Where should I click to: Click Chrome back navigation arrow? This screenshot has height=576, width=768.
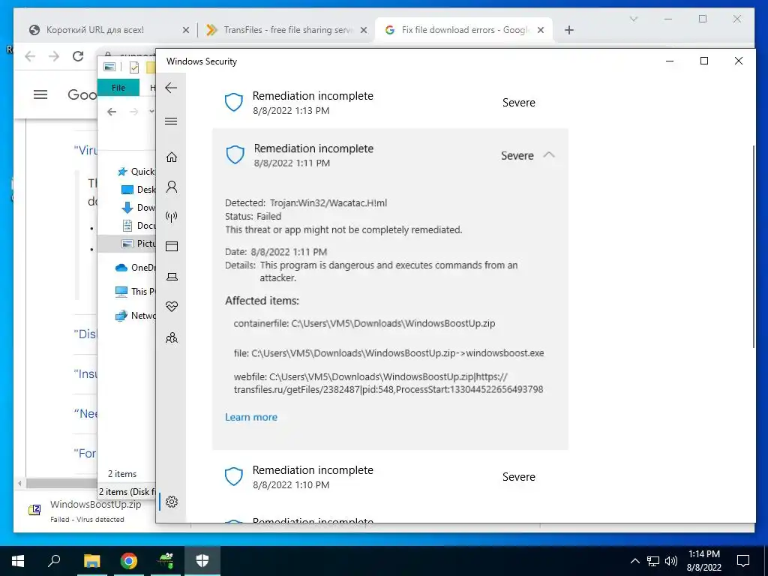pyautogui.click(x=30, y=56)
